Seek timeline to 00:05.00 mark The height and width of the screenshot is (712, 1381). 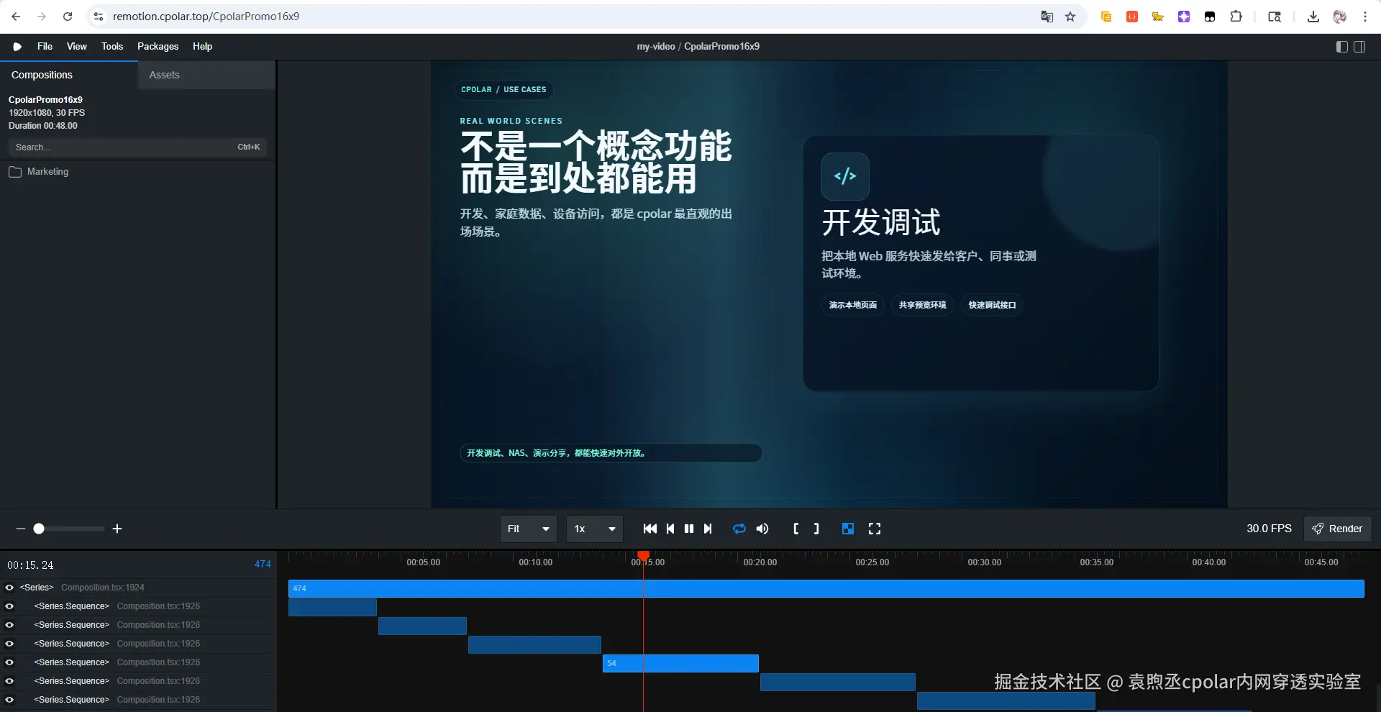coord(423,562)
